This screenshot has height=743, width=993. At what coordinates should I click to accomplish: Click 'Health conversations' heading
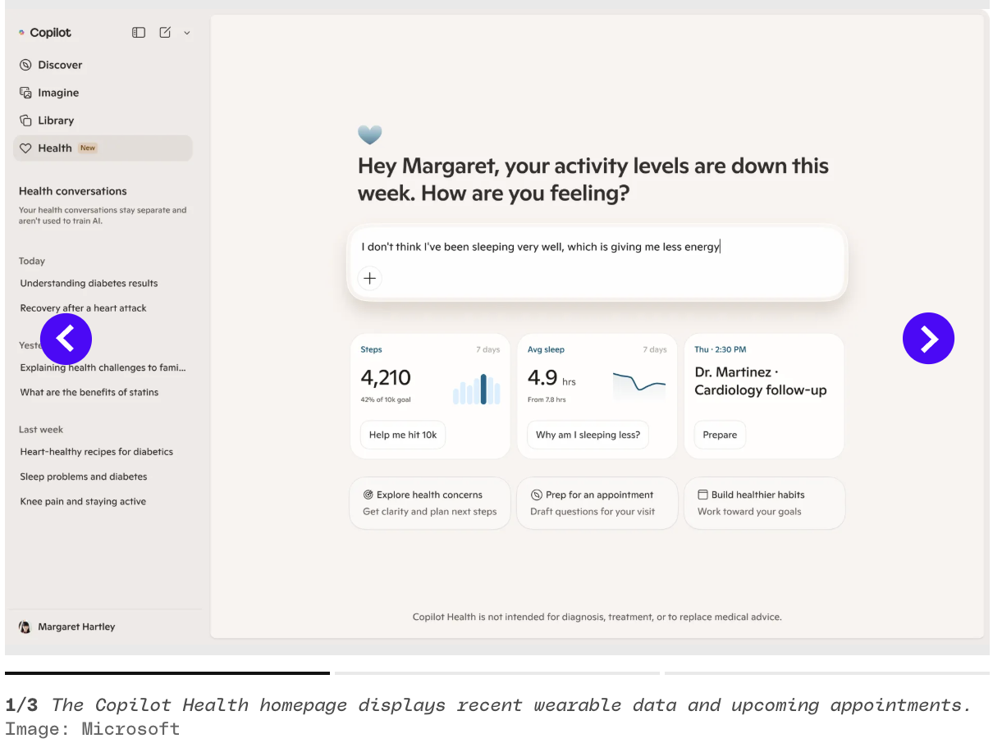pos(73,191)
